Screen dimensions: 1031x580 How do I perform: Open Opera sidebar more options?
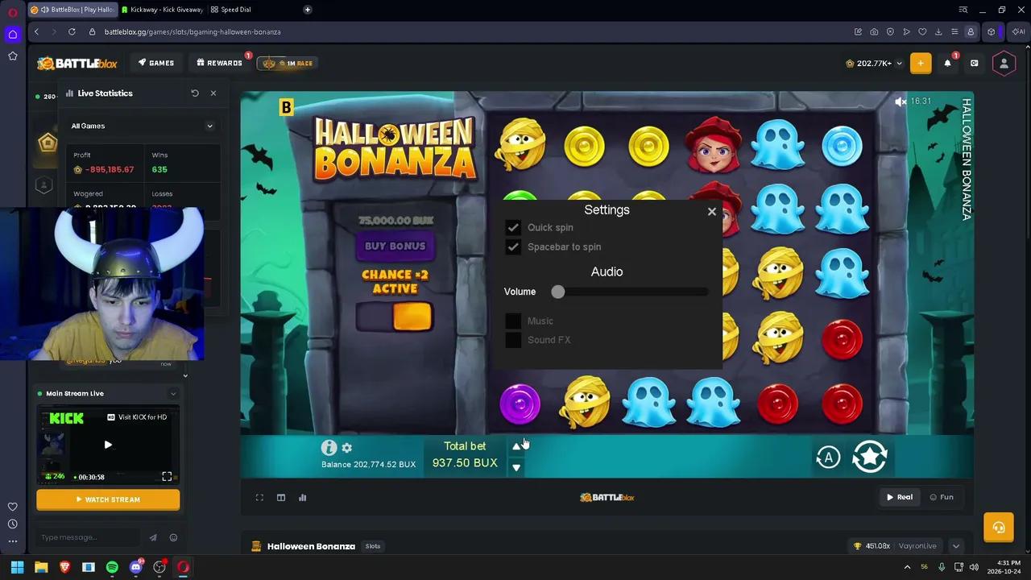(x=12, y=541)
